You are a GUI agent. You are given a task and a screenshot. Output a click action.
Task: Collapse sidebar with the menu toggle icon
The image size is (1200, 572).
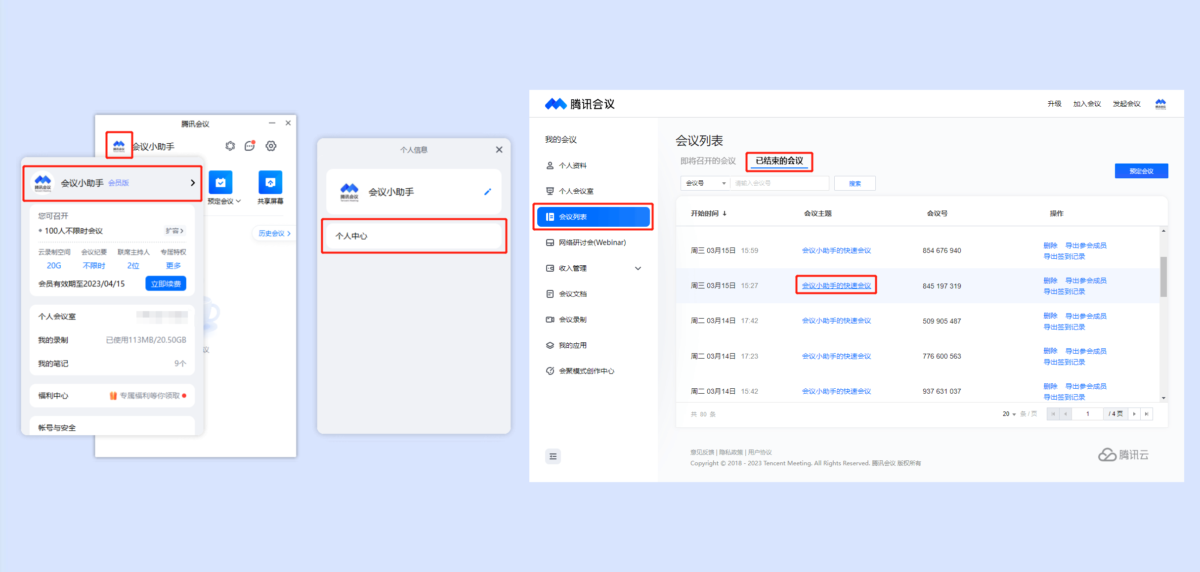(553, 456)
